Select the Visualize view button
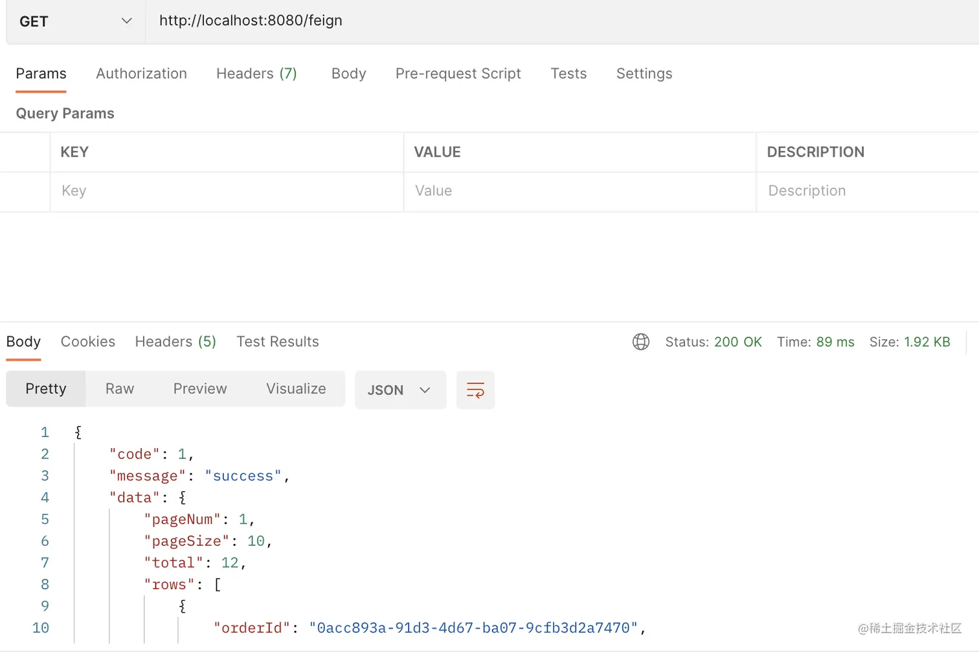 [296, 388]
